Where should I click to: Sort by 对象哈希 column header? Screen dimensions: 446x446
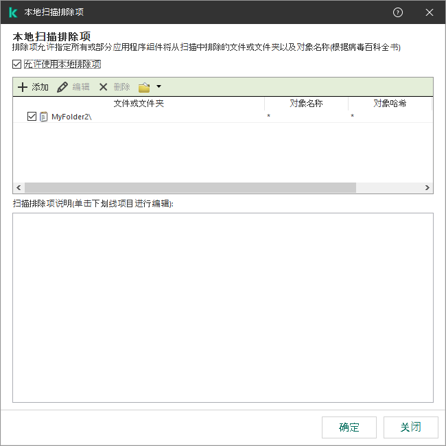tap(390, 104)
